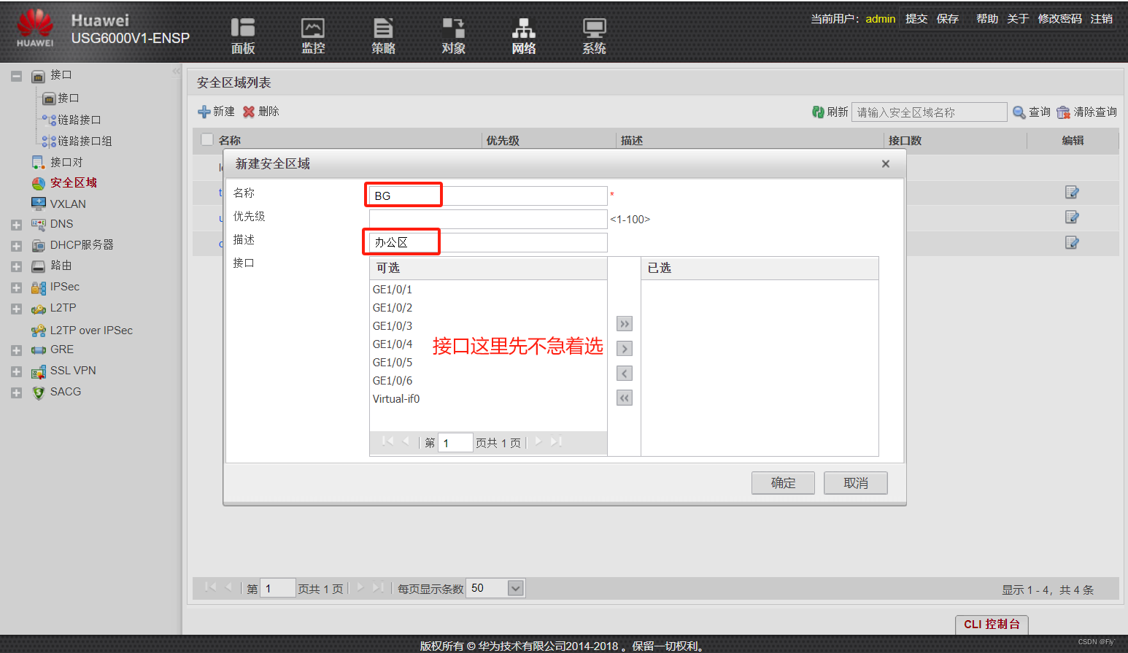Click the SSL VPN icon

click(39, 372)
